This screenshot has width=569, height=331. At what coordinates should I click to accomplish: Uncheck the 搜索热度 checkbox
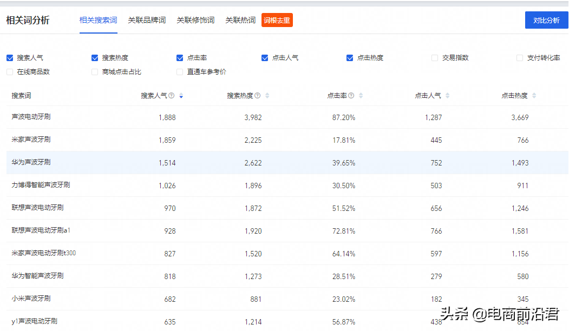95,58
